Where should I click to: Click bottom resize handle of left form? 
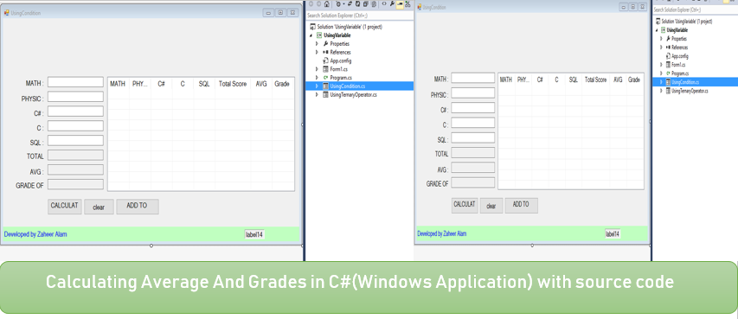point(151,246)
